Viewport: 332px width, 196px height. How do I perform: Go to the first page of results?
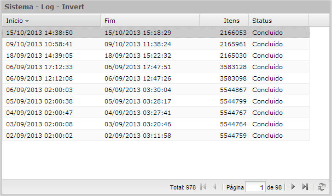[203, 187]
